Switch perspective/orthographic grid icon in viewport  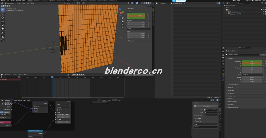click(x=123, y=28)
